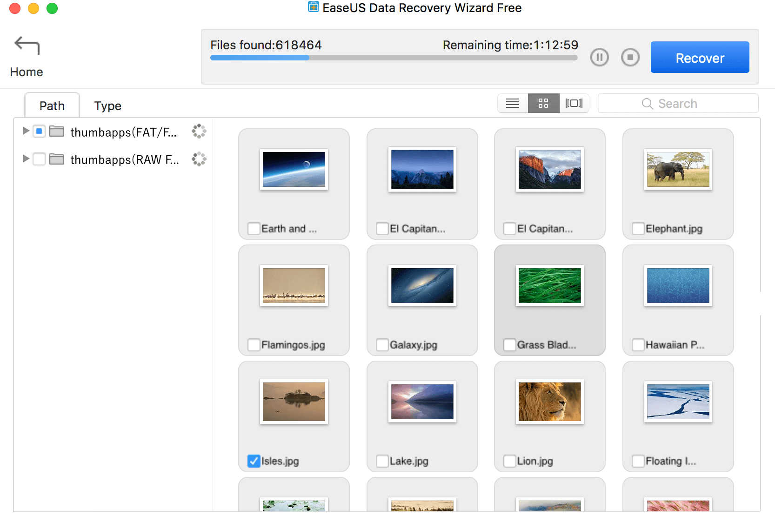The height and width of the screenshot is (528, 775).
Task: Click the thumbapps(FAT/F...) folder icon
Action: 57,132
